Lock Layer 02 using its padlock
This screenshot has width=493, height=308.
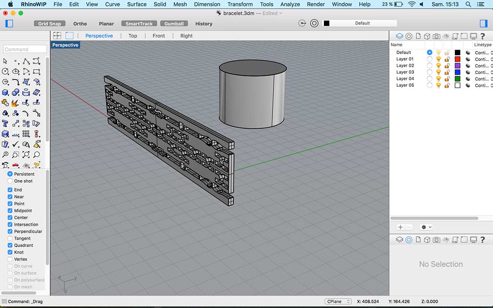point(447,66)
